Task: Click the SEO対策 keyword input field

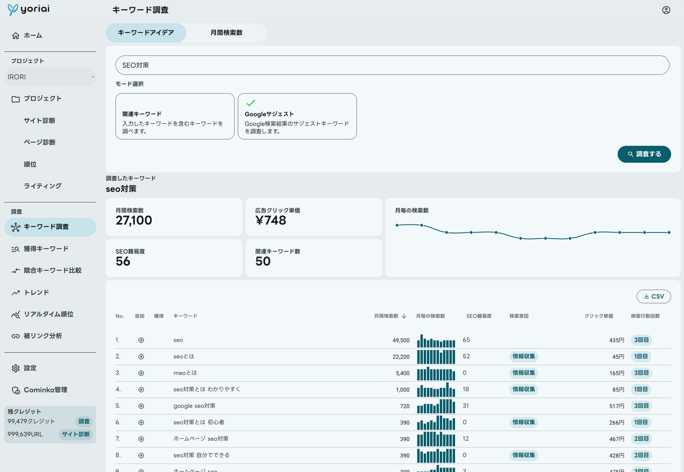Action: 392,65
